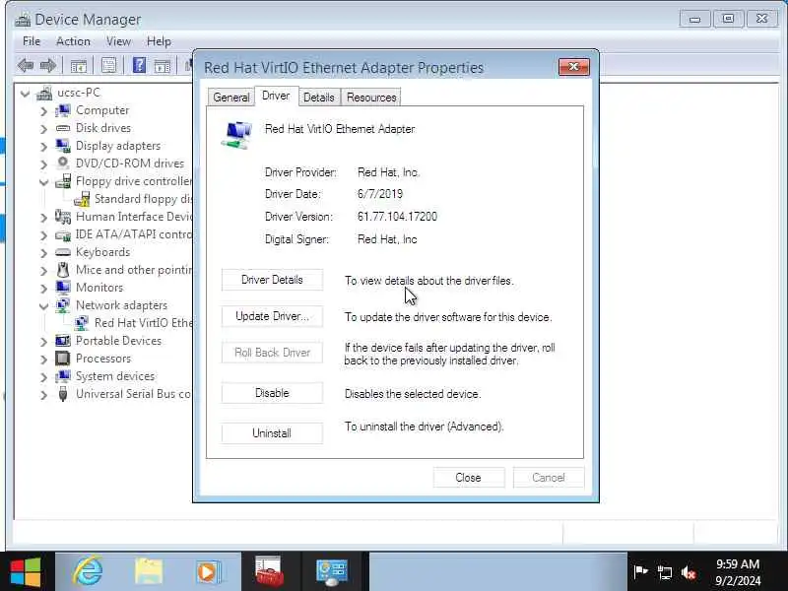Image resolution: width=788 pixels, height=591 pixels.
Task: Click the Action Center flag tray icon
Action: [x=641, y=571]
